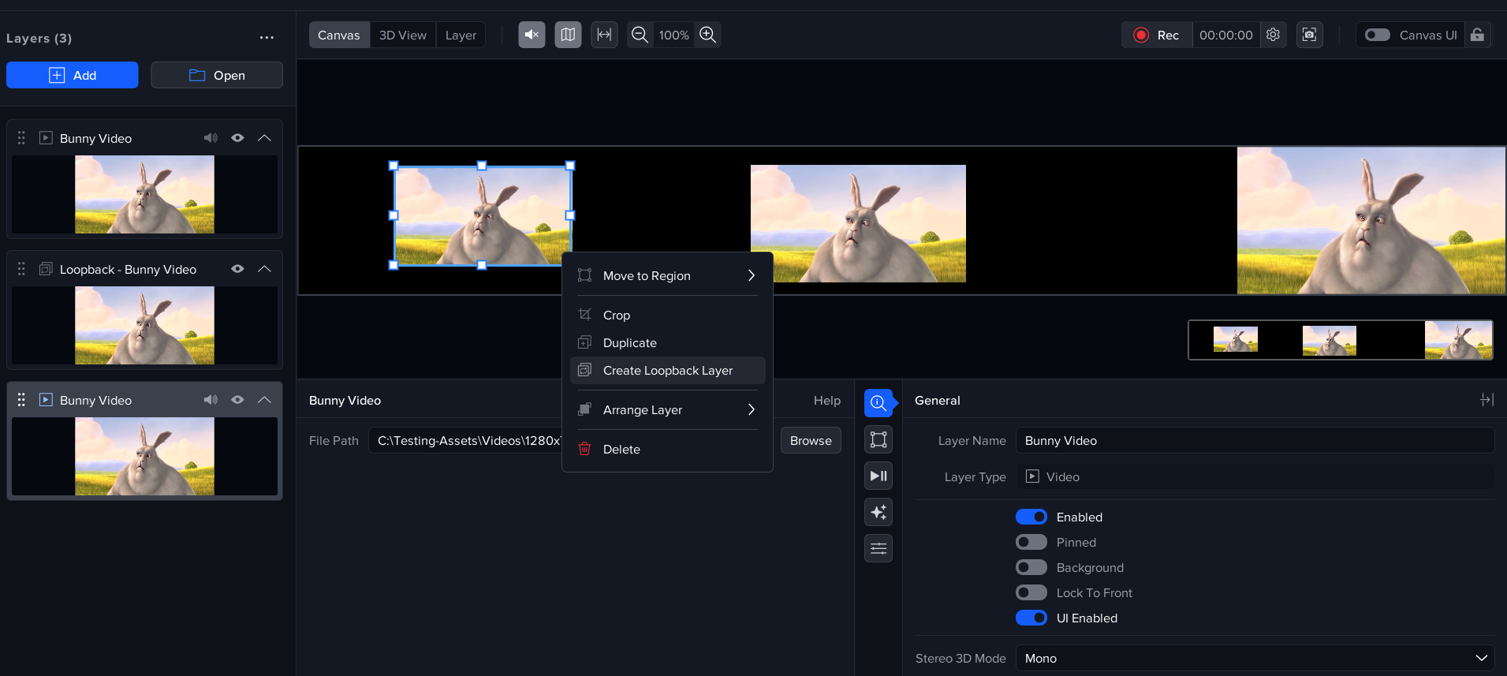Click the canvas lock icon
1507x676 pixels.
(1478, 35)
